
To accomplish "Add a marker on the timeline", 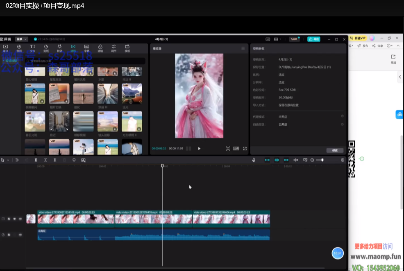I will tap(74, 160).
